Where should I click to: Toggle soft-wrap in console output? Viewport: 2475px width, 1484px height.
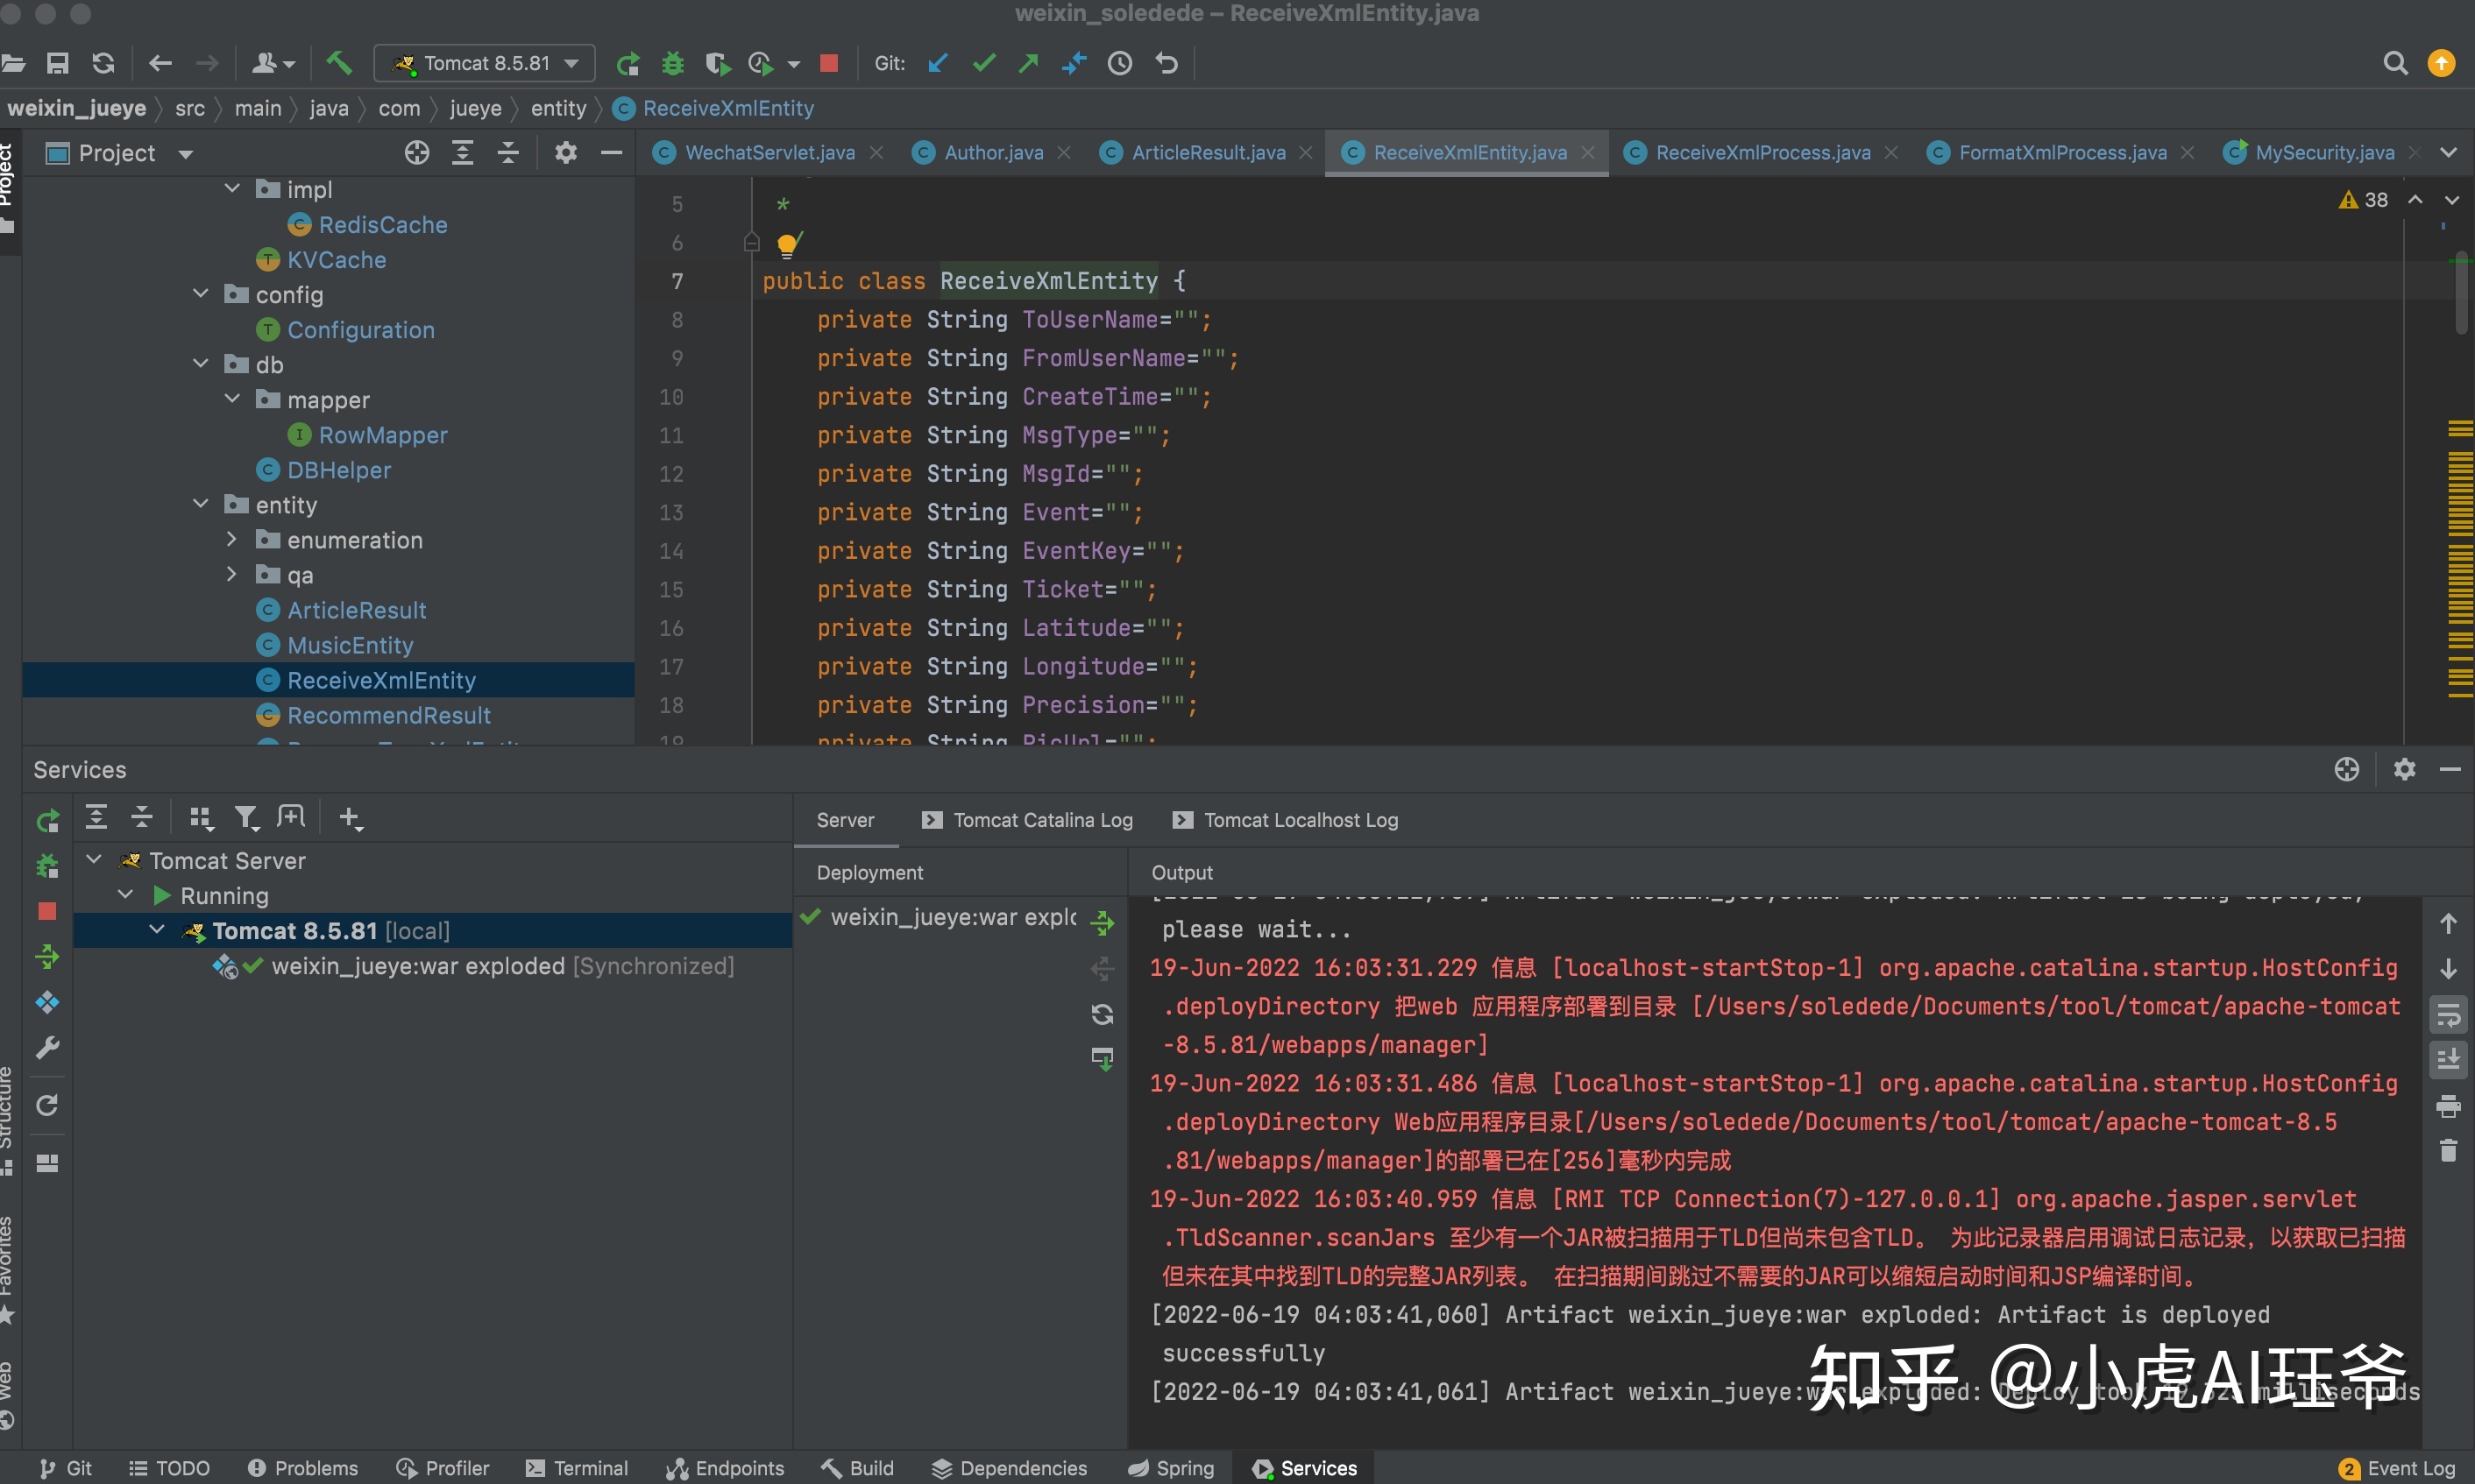coord(2448,1015)
